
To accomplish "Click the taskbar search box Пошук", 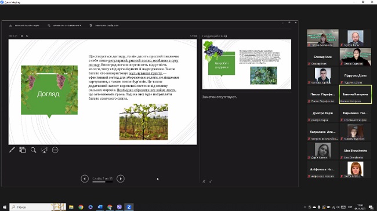I will [x=38, y=207].
